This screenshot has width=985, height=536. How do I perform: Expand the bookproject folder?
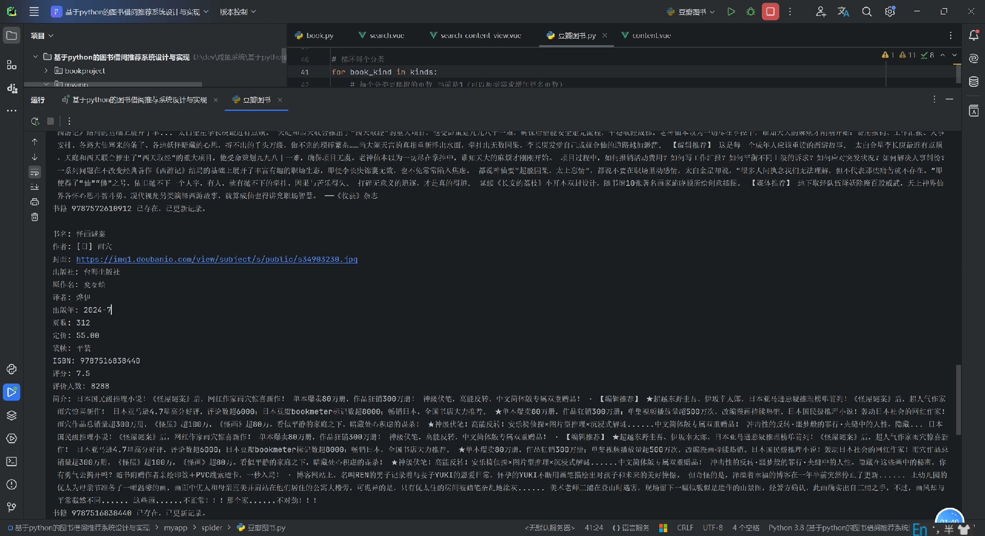tap(46, 71)
